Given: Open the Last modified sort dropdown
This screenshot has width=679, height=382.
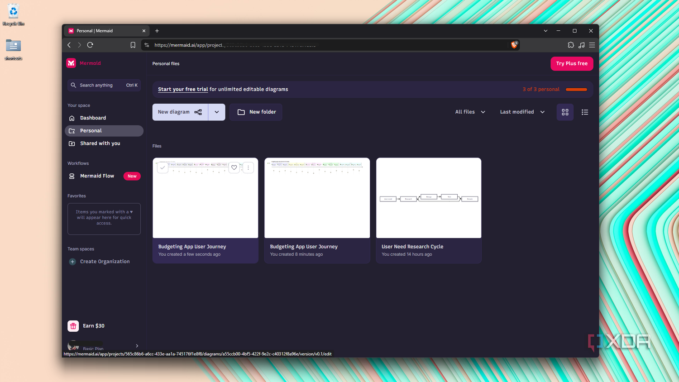Looking at the screenshot, I should click(x=522, y=112).
